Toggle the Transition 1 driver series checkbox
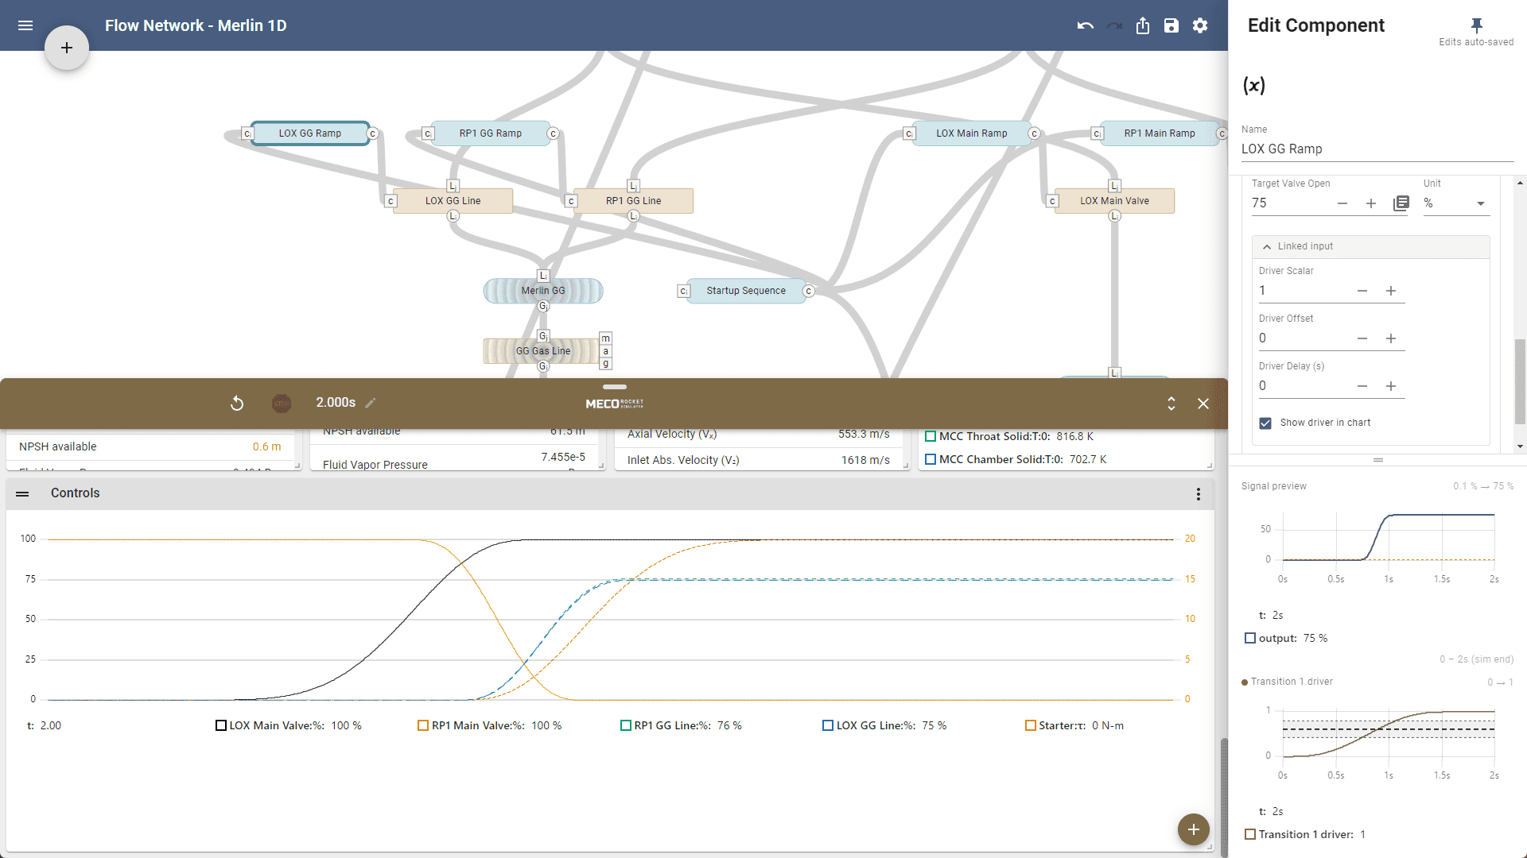1527x858 pixels. [1250, 834]
